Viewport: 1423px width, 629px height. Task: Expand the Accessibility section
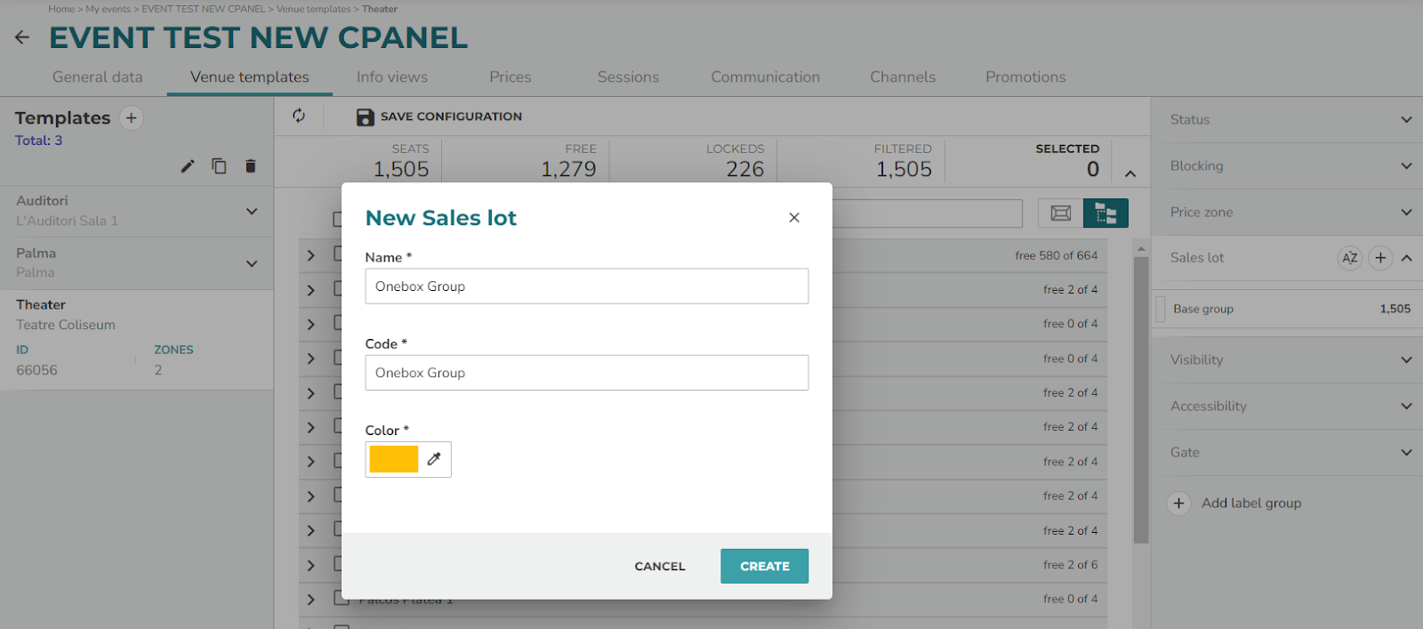[1406, 406]
